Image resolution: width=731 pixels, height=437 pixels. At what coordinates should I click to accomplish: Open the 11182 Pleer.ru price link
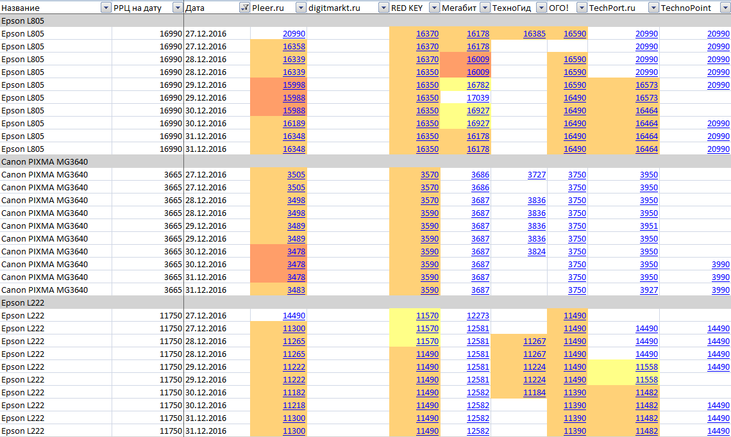point(294,392)
